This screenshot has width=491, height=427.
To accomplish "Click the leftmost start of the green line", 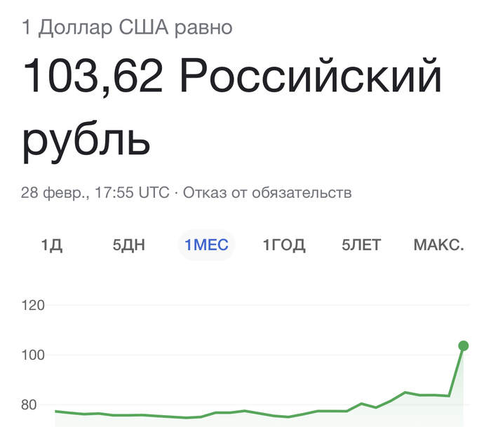I will point(56,411).
